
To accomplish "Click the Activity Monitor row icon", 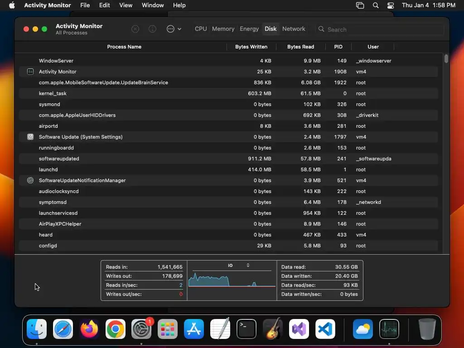I will 30,72.
